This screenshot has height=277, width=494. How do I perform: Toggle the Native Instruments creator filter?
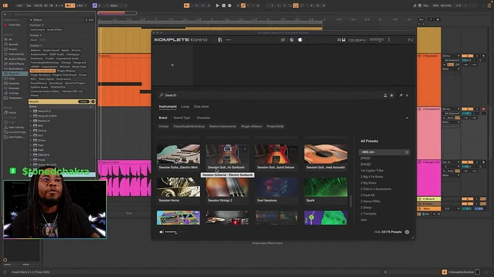click(42, 71)
